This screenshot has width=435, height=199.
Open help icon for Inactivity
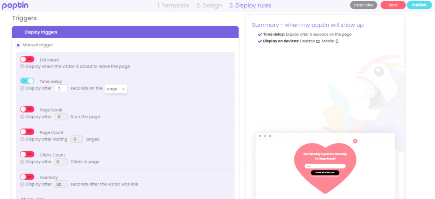tap(23, 184)
